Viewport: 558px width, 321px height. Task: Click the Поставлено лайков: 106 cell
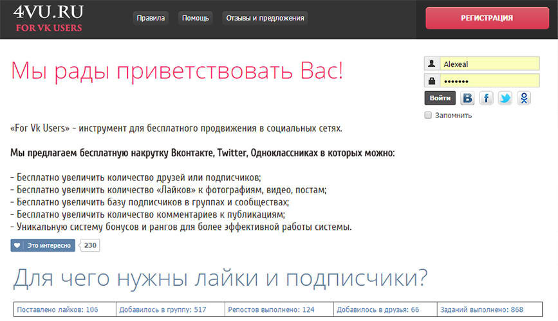pyautogui.click(x=65, y=309)
